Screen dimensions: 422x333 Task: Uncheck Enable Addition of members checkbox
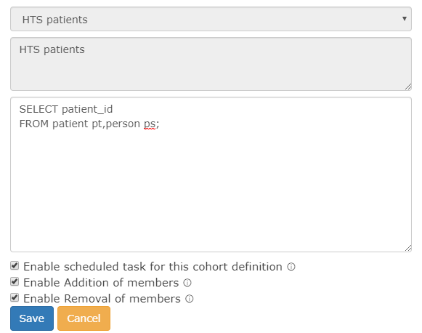15,282
